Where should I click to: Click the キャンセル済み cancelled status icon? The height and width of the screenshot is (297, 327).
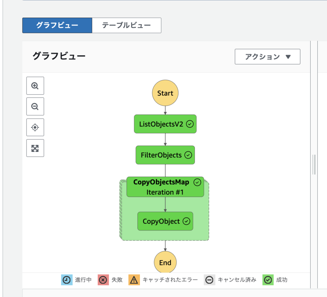point(209,280)
